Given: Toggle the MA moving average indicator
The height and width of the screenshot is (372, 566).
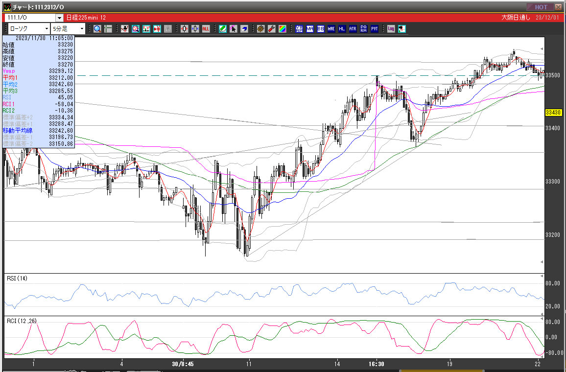Looking at the screenshot, I should click(310, 29).
